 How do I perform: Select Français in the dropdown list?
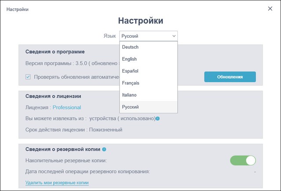coord(148,83)
